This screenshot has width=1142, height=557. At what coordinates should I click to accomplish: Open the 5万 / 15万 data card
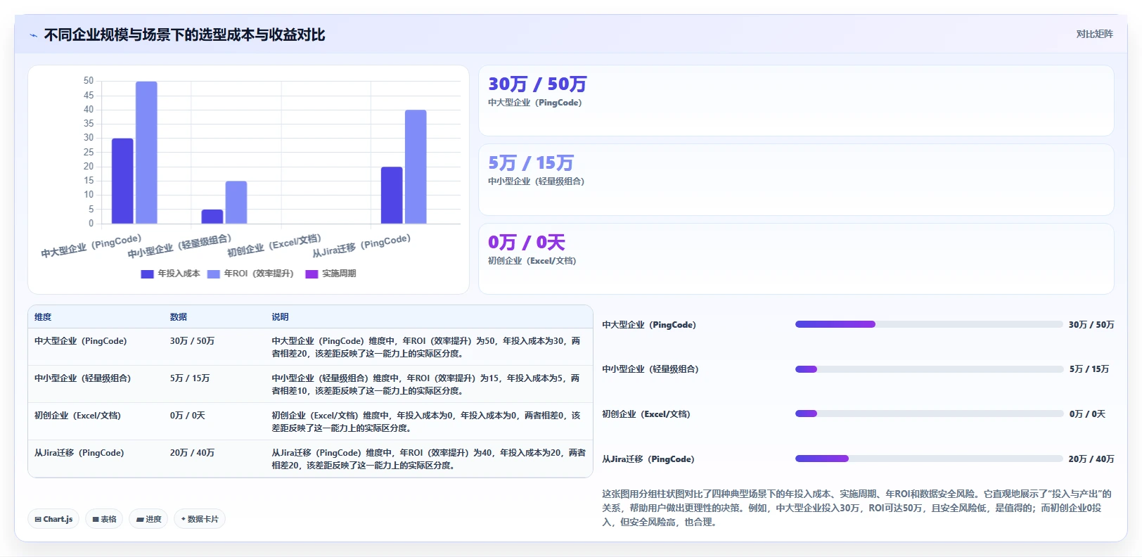tap(796, 179)
